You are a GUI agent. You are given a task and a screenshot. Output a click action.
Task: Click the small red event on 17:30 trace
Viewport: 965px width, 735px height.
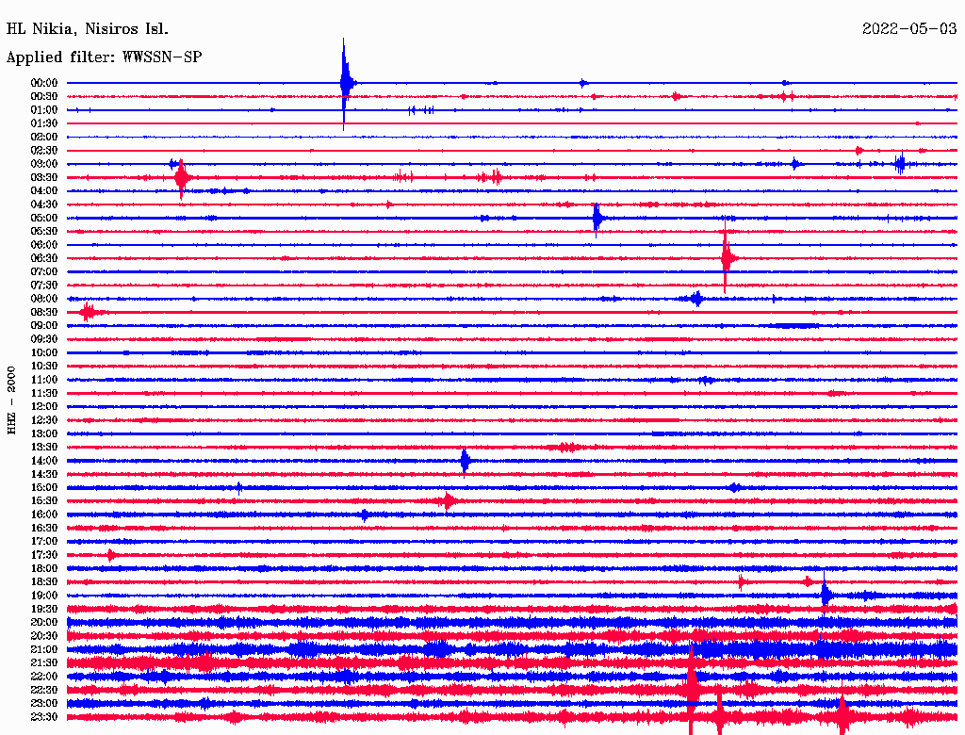(111, 555)
